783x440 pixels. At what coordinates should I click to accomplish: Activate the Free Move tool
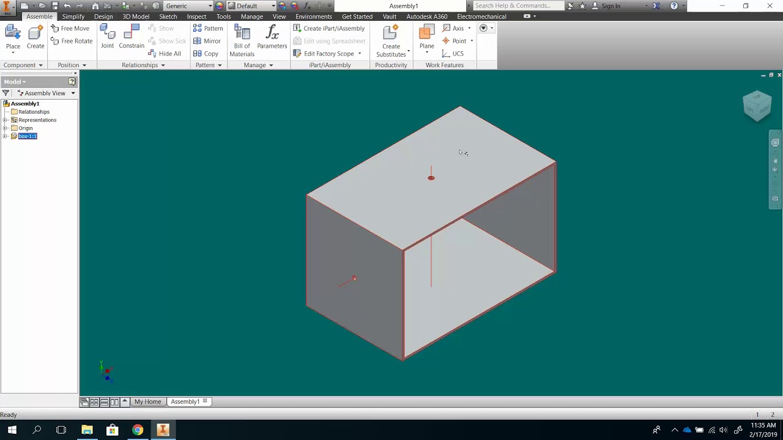70,28
